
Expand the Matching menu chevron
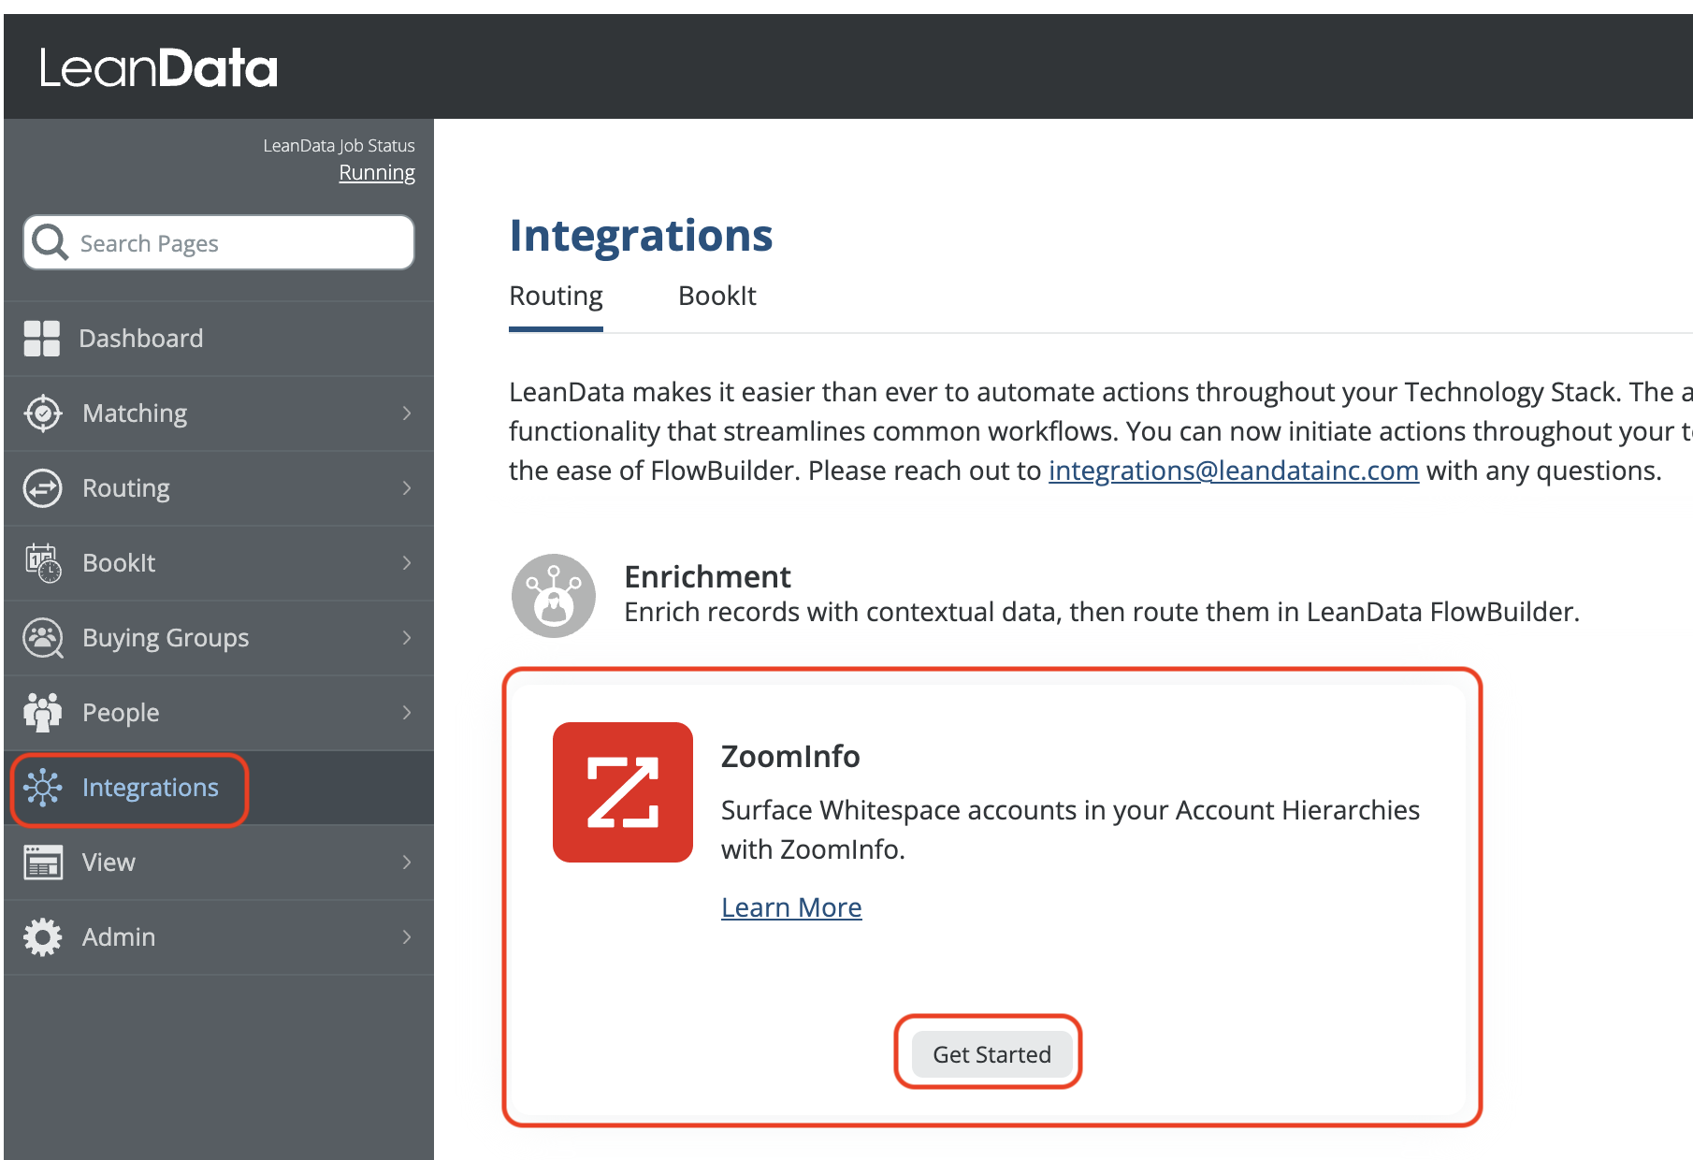click(x=407, y=413)
